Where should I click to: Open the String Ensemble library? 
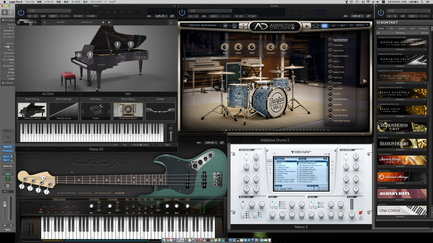click(x=402, y=77)
